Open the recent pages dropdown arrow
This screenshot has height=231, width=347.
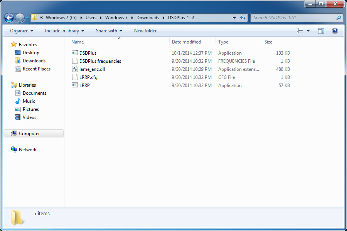pyautogui.click(x=28, y=18)
